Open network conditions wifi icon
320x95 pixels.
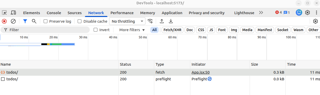150,21
